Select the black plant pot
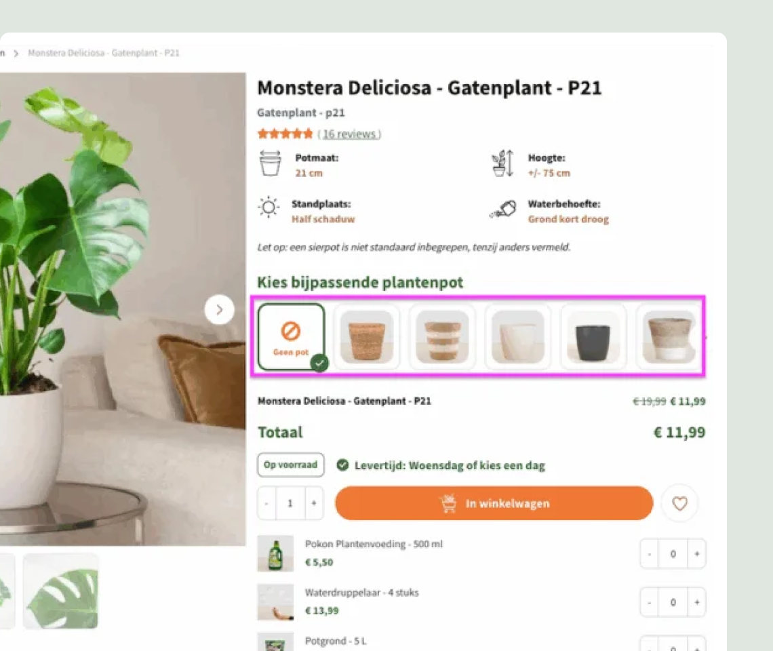The height and width of the screenshot is (651, 773). (x=593, y=336)
